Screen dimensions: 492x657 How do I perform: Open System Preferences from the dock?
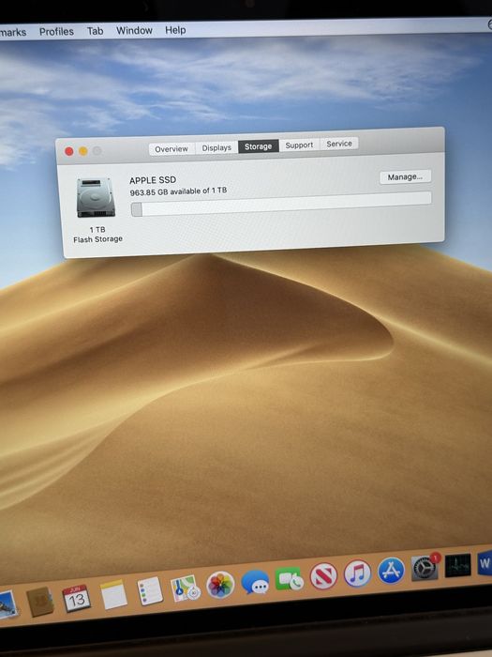(x=425, y=567)
